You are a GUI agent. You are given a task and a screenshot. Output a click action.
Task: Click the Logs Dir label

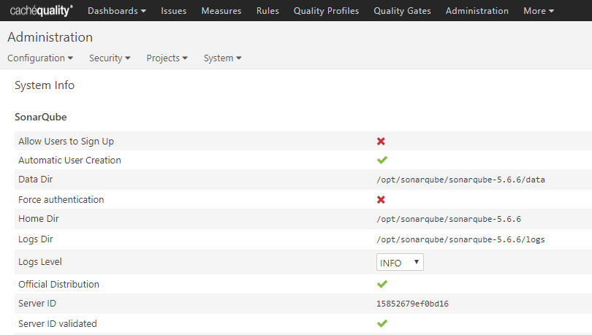(x=36, y=239)
